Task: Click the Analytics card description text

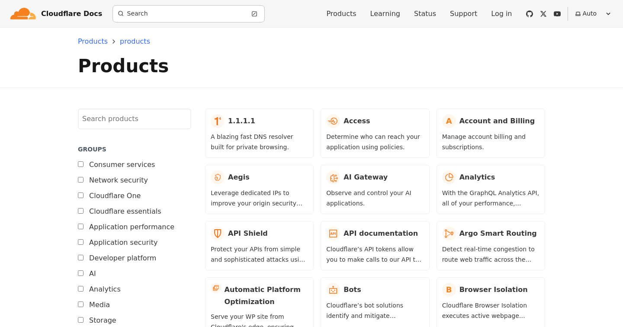Action: [491, 198]
